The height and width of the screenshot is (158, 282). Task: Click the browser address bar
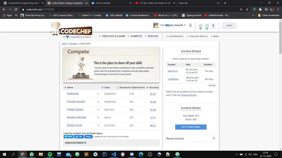coord(110,9)
